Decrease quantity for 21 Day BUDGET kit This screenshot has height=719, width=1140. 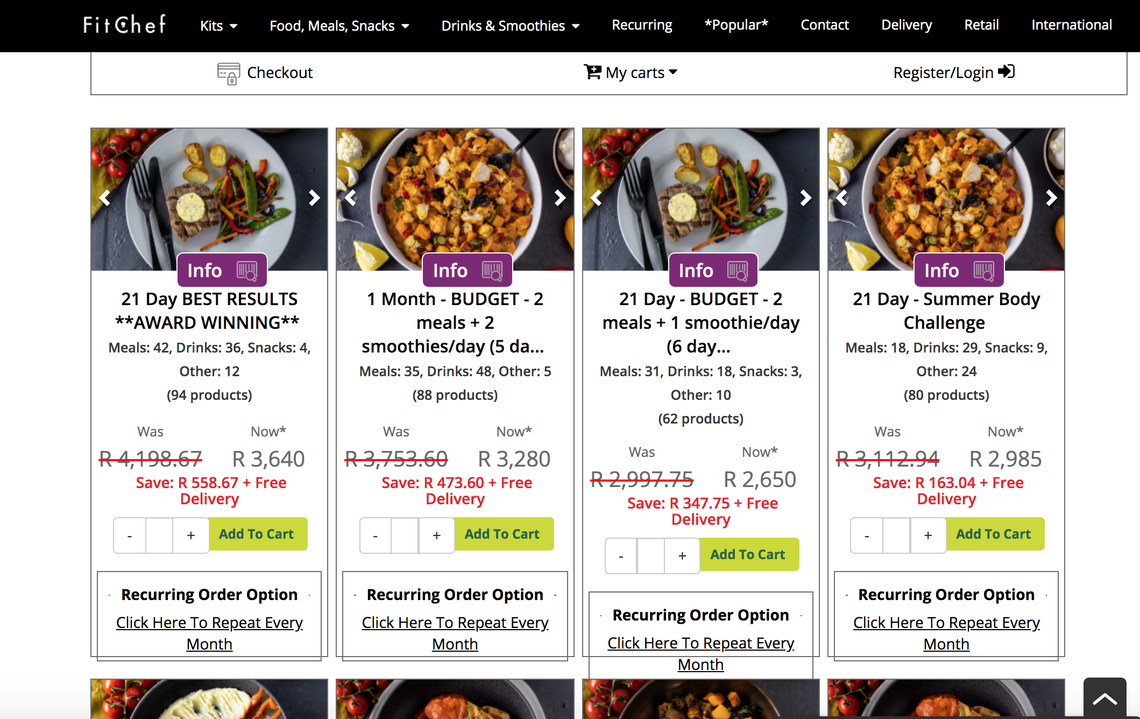(621, 555)
